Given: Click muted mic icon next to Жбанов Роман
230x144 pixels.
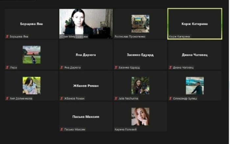Looking at the screenshot, I should pyautogui.click(x=62, y=98).
